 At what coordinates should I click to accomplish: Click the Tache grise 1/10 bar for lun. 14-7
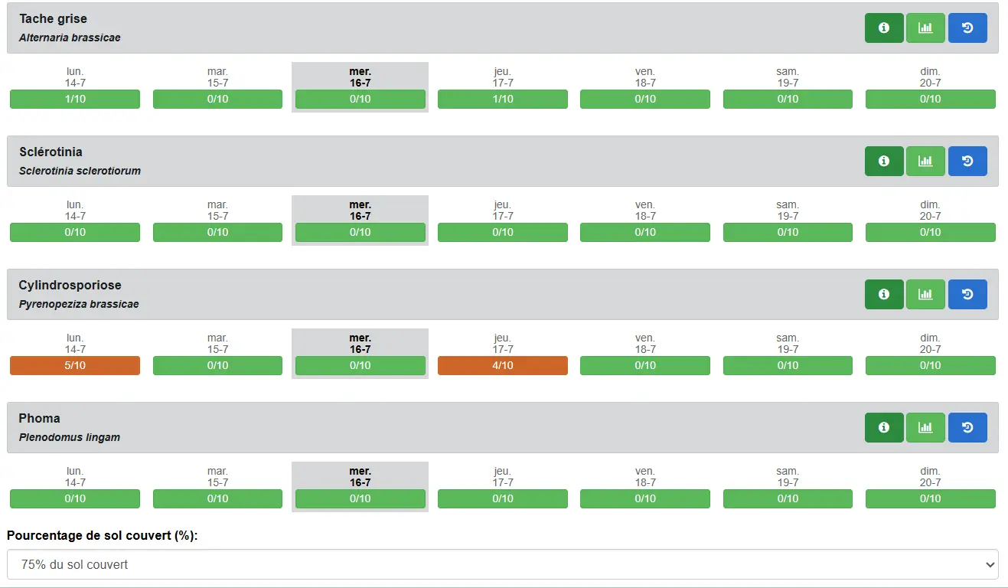click(x=75, y=100)
